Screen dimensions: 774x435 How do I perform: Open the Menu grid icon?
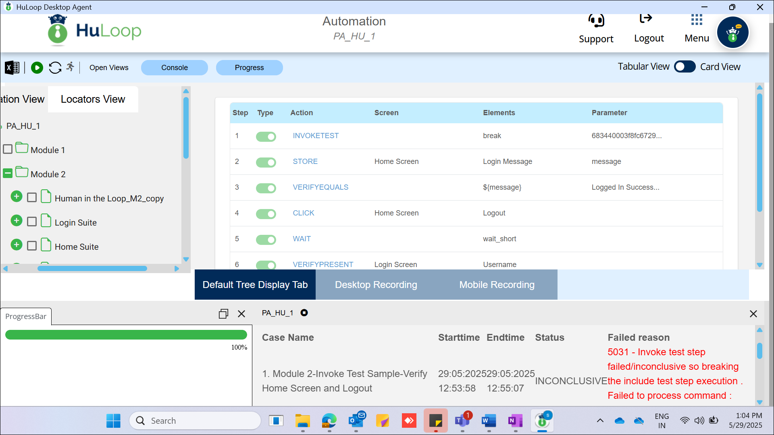(x=697, y=20)
